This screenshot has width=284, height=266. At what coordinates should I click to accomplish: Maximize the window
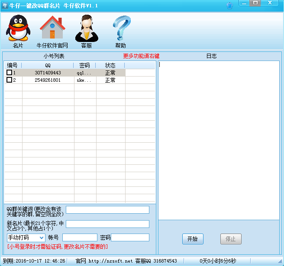click(255, 3)
